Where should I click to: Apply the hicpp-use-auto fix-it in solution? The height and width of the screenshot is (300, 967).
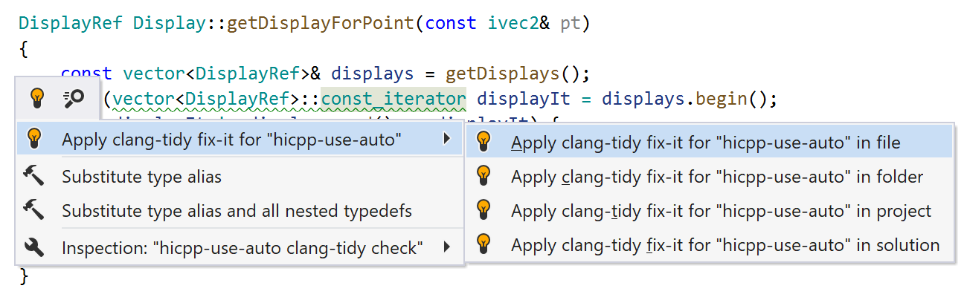click(725, 244)
